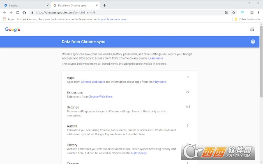263x164 pixels.
Task: Open the Apps shortcut in bookmarks bar
Action: point(8,19)
